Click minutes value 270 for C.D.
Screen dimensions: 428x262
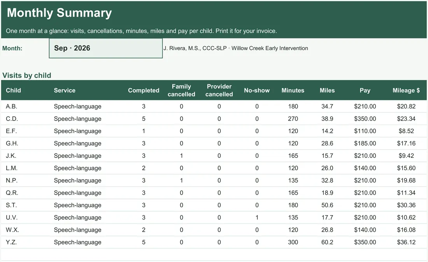click(x=293, y=119)
